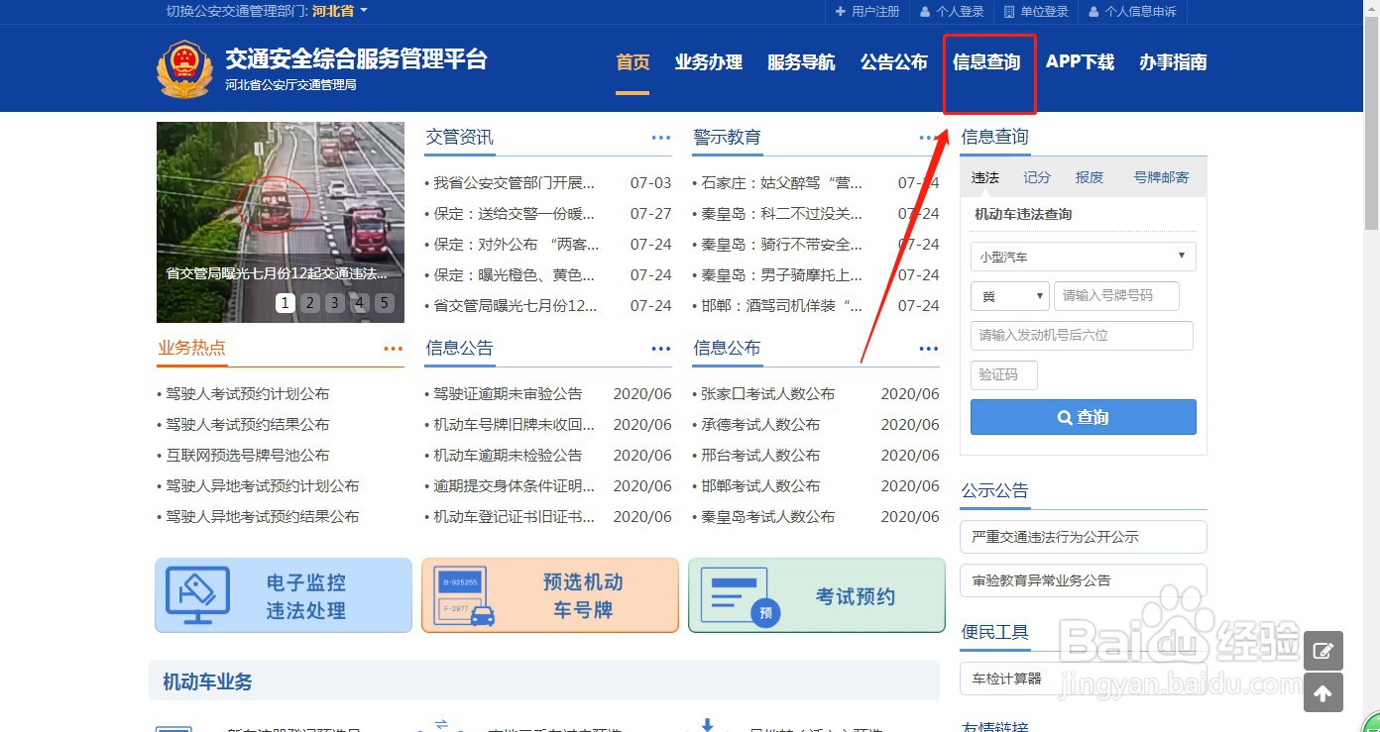
Task: Open 邯郸：酒驾司机佯装 article
Action: [x=781, y=306]
